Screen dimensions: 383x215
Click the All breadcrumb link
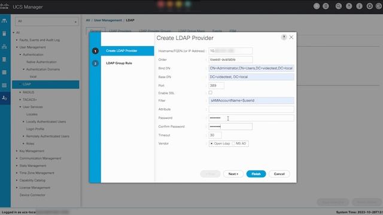pyautogui.click(x=88, y=20)
